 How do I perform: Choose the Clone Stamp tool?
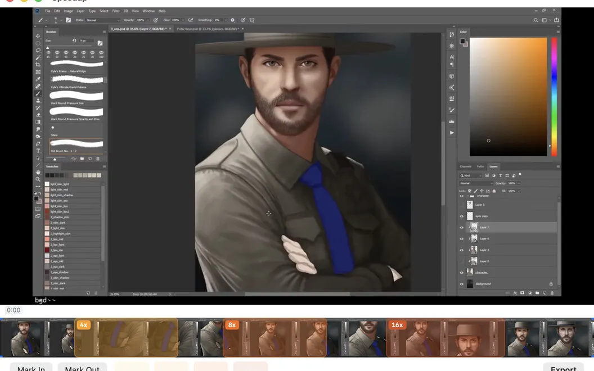point(38,101)
